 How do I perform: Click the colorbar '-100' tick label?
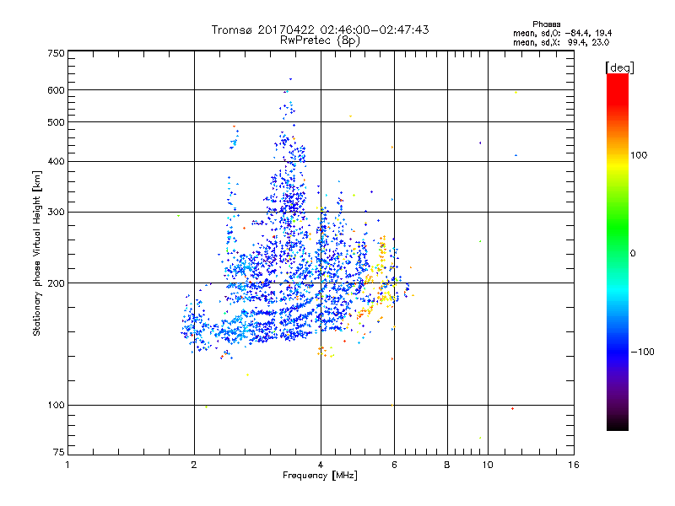click(x=643, y=352)
